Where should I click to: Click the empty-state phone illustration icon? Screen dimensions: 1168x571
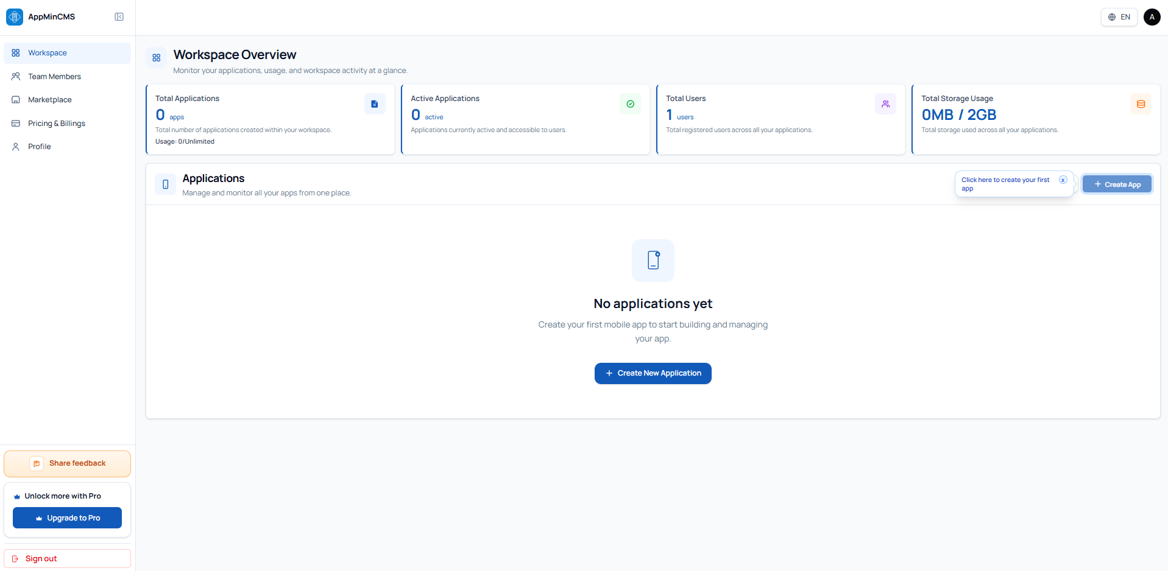[653, 261]
